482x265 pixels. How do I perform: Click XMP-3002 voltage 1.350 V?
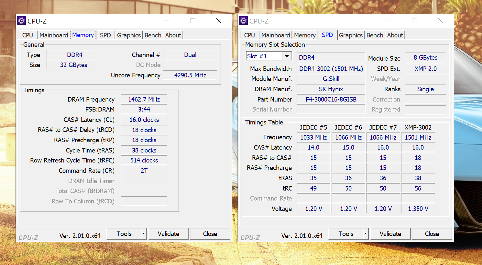(x=418, y=209)
